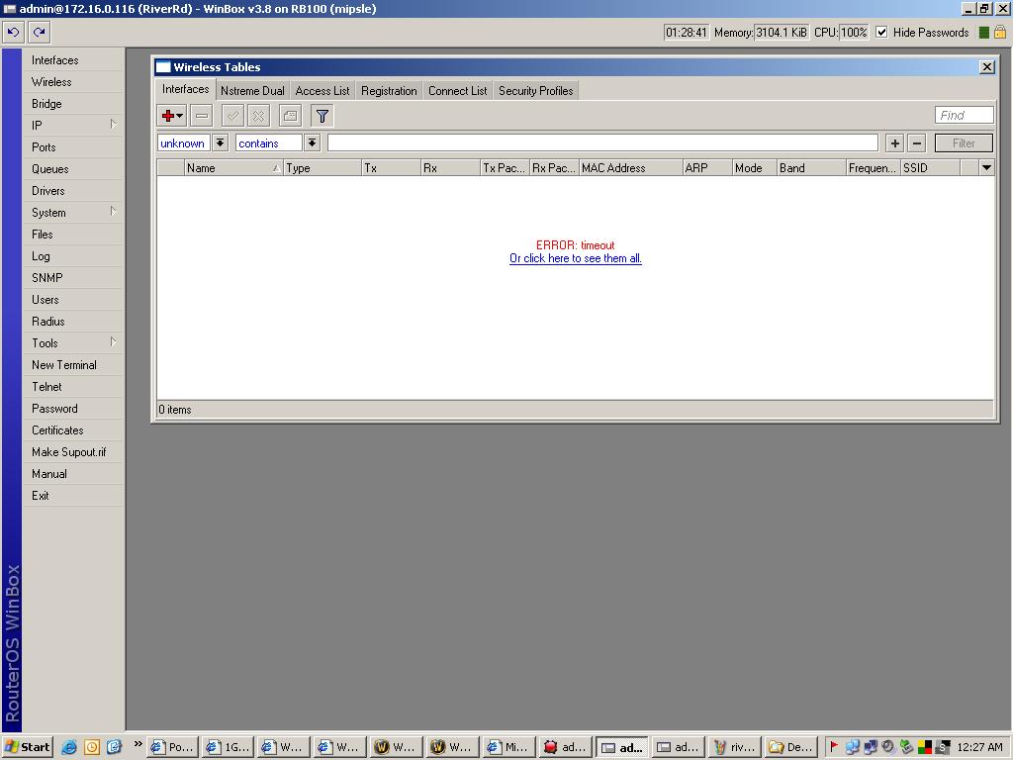Viewport: 1013px width, 760px height.
Task: Open Interfaces in the sidebar menu
Action: click(x=72, y=60)
